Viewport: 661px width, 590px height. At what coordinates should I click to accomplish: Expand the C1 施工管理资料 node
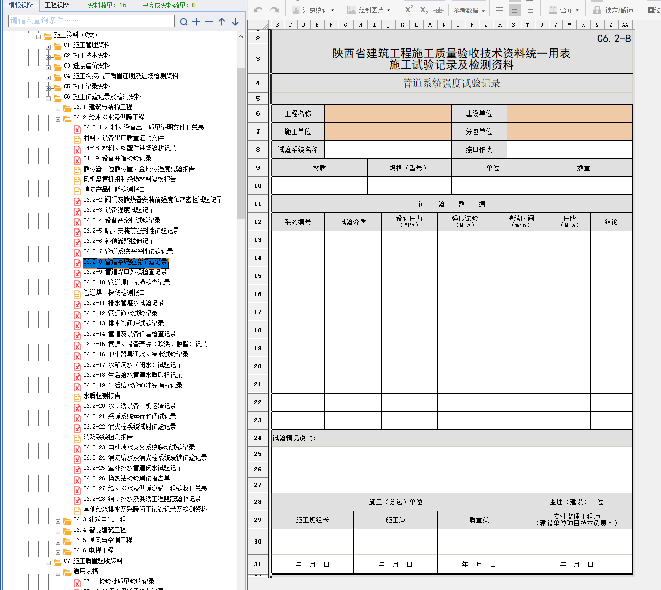pyautogui.click(x=48, y=46)
